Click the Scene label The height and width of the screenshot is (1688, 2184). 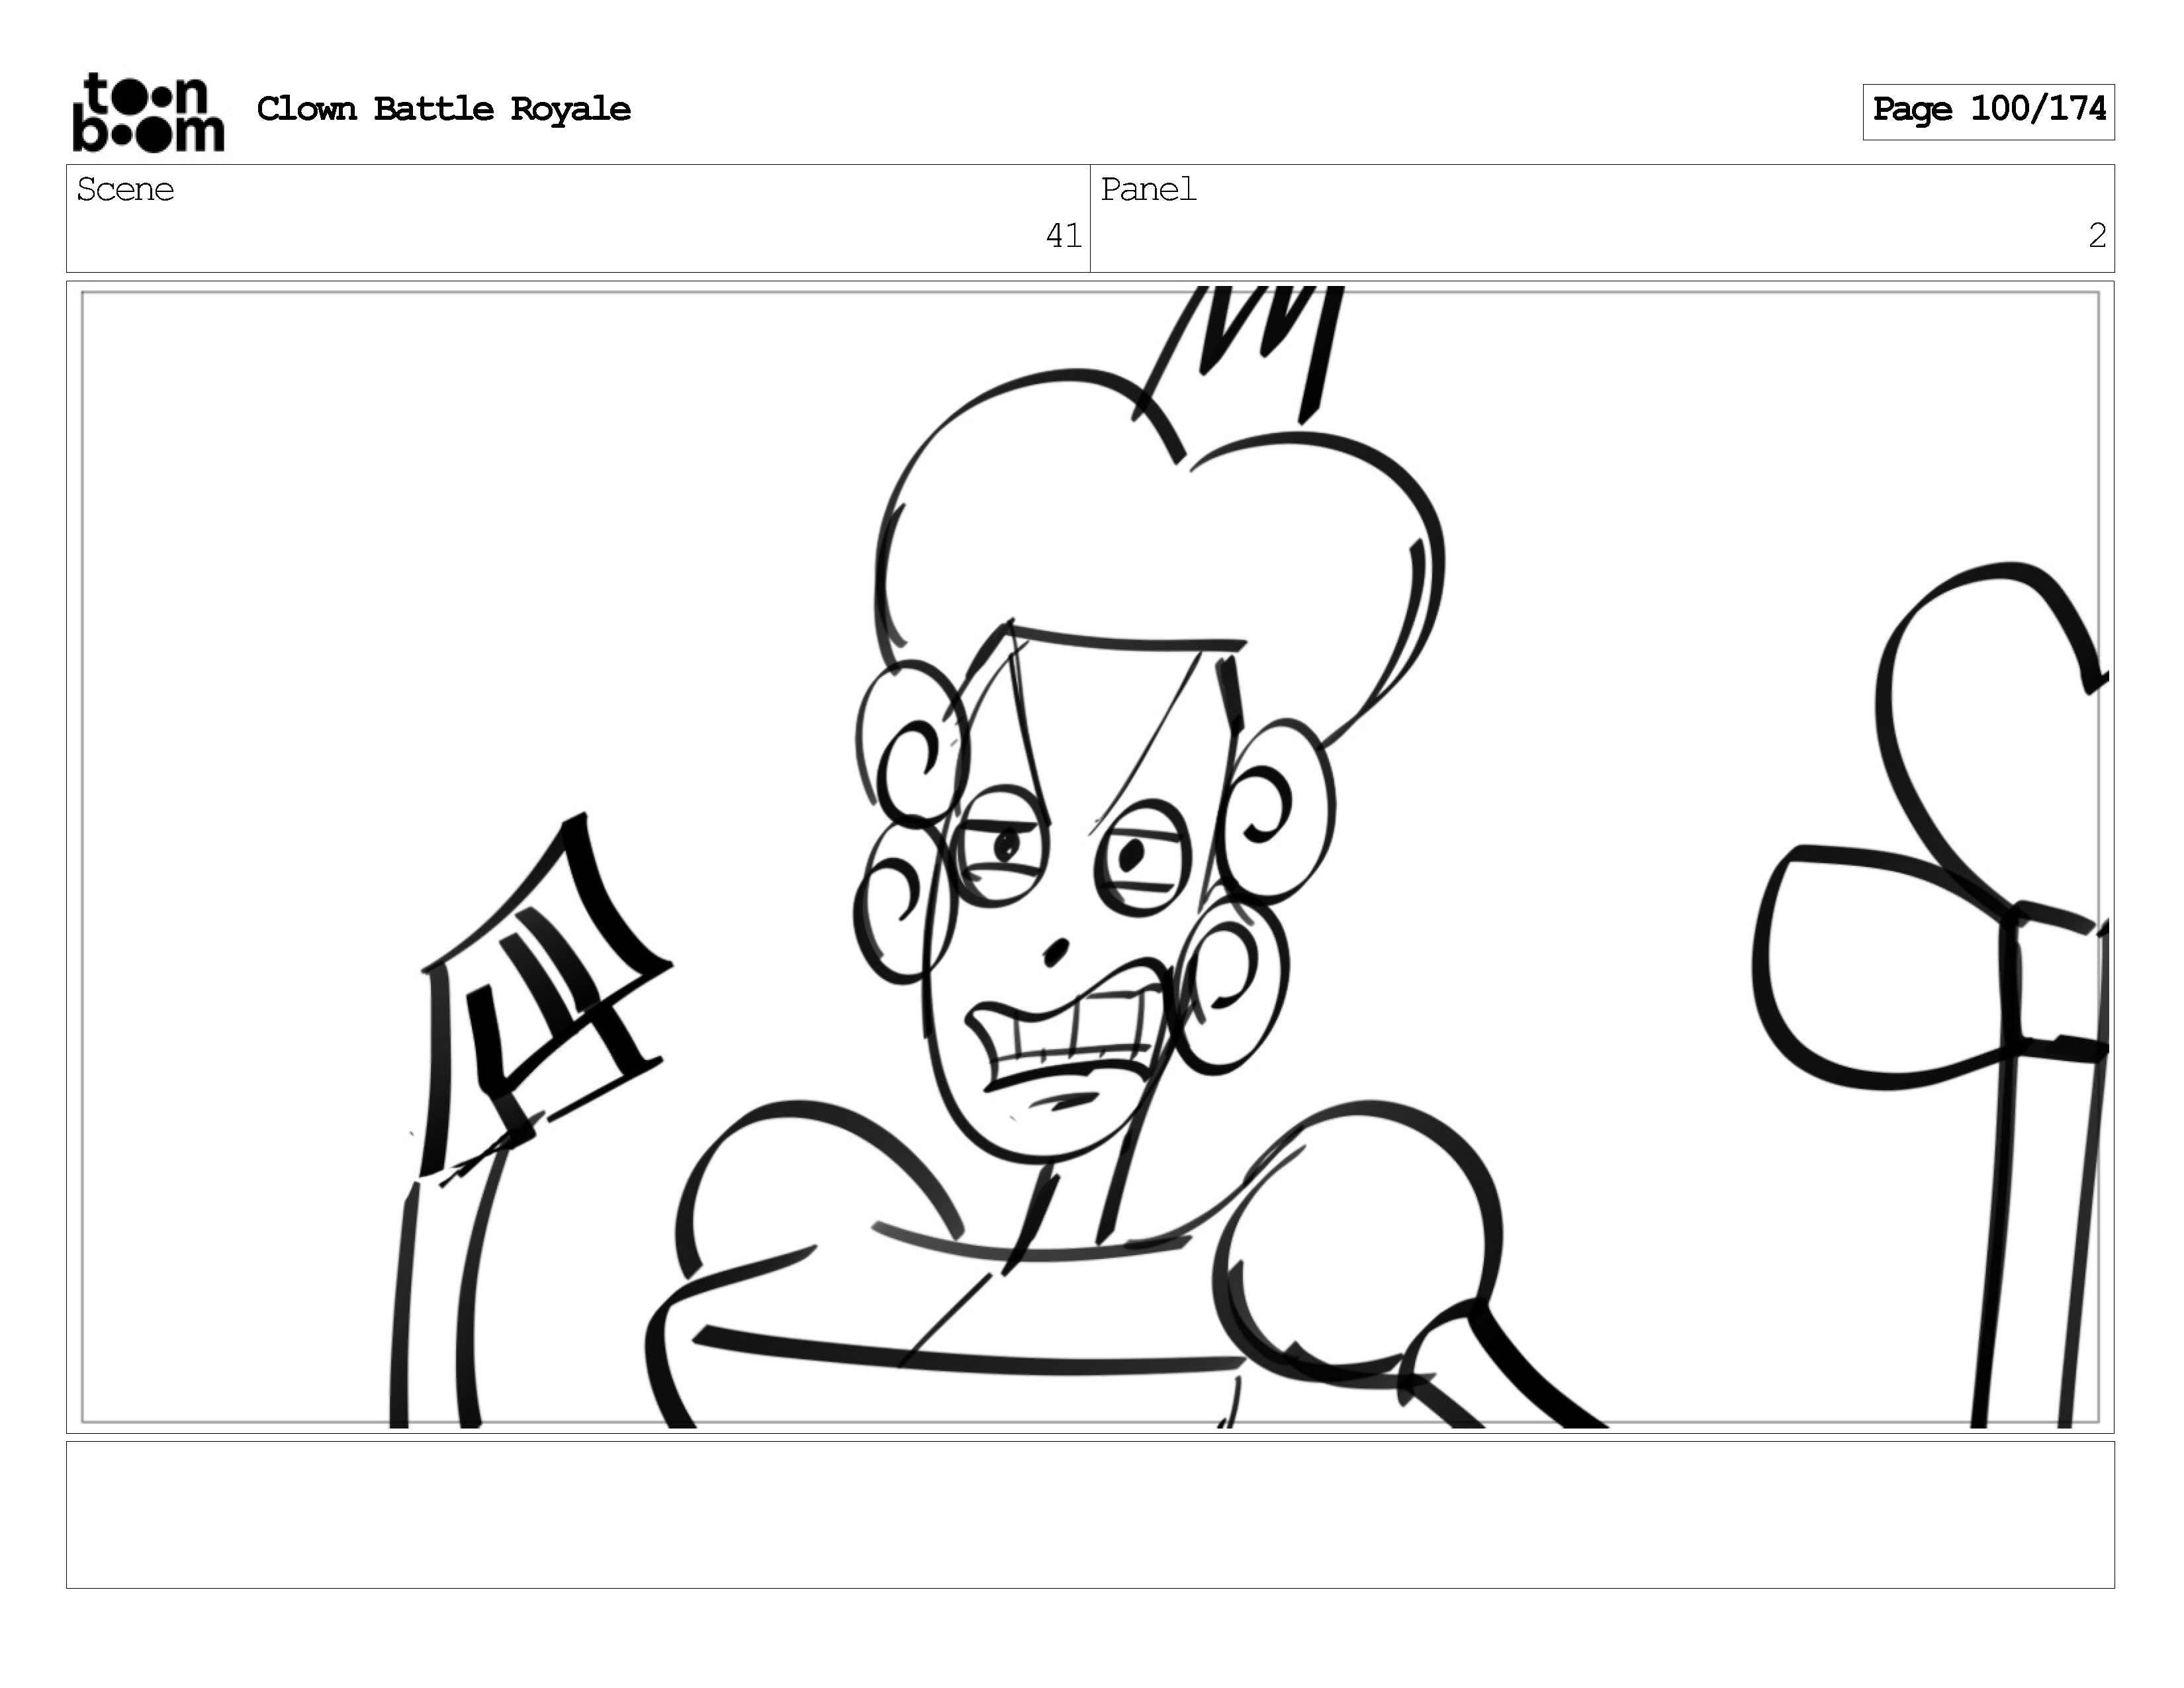coord(126,190)
